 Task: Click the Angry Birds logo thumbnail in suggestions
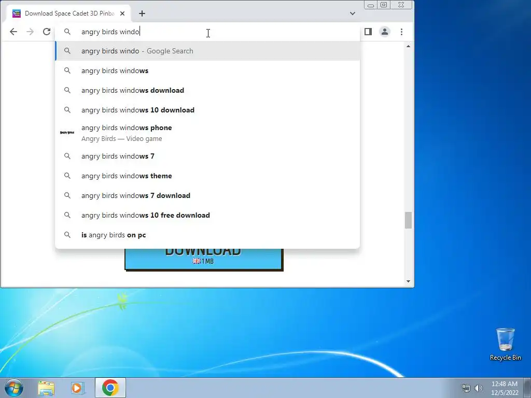pyautogui.click(x=67, y=133)
